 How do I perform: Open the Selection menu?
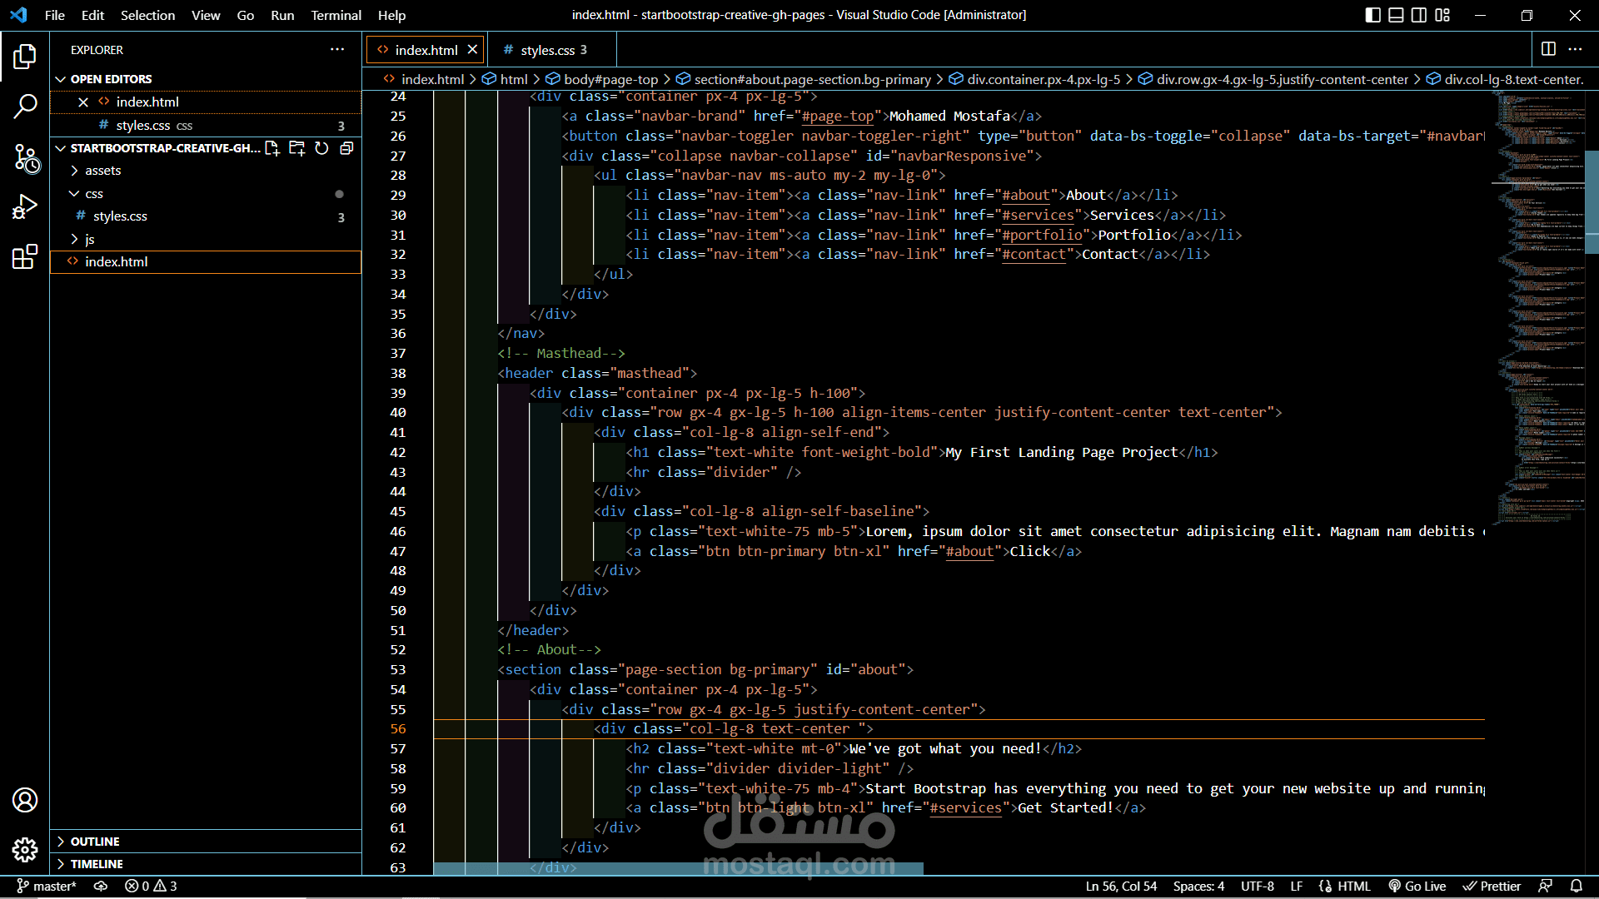pos(147,15)
